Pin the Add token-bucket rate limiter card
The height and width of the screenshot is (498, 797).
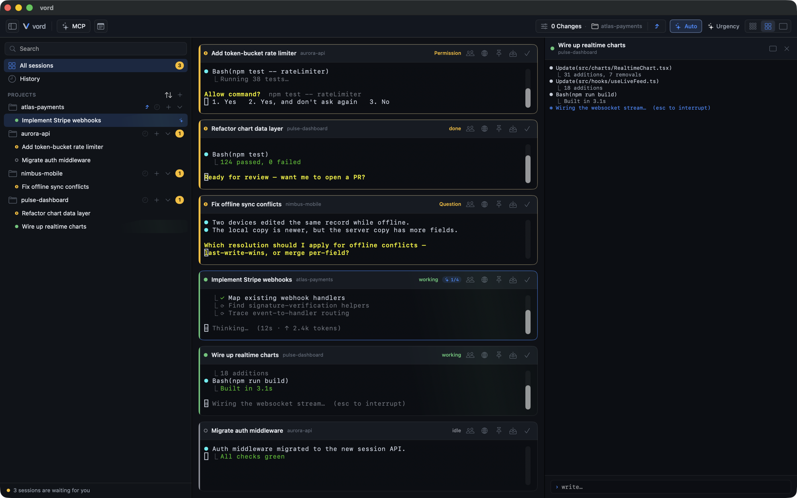coord(499,53)
